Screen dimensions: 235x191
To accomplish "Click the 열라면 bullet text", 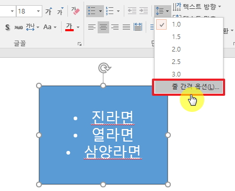I will point(113,135).
